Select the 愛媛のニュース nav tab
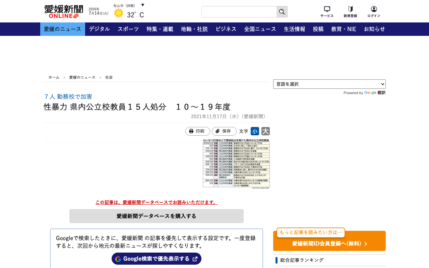The width and height of the screenshot is (429, 268). point(63,29)
